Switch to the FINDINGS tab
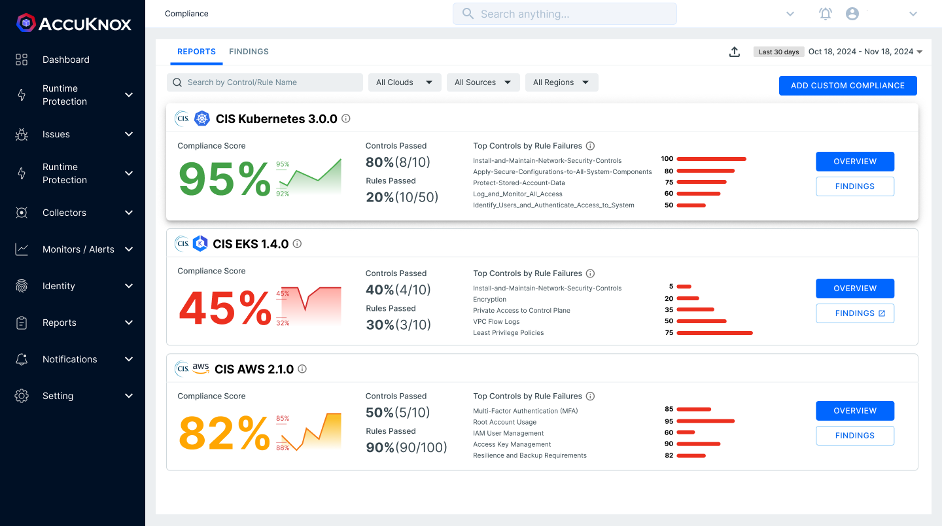942x526 pixels. (x=249, y=52)
